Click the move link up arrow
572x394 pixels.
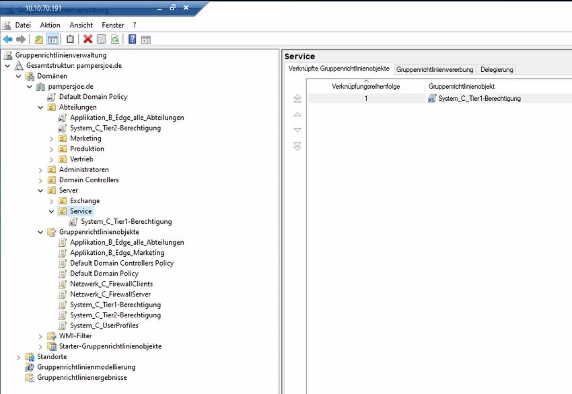point(297,114)
